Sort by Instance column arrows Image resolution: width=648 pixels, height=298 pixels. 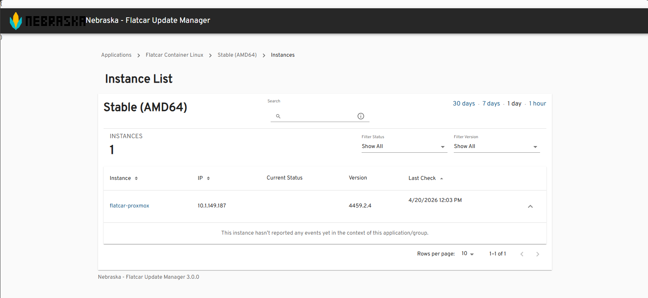[x=136, y=178]
